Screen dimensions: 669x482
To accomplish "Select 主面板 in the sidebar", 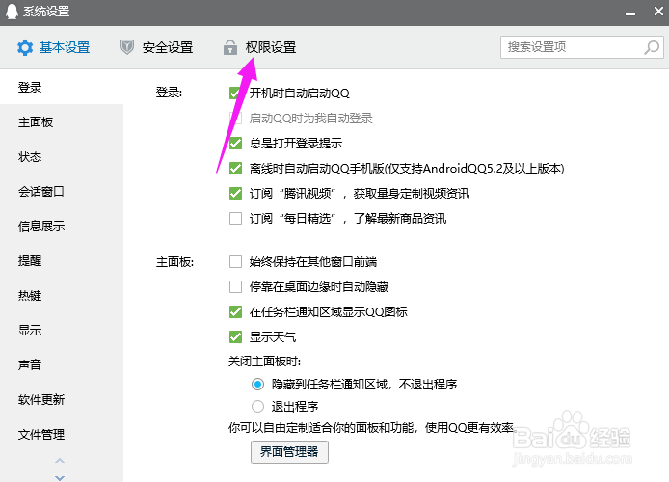I will point(62,122).
